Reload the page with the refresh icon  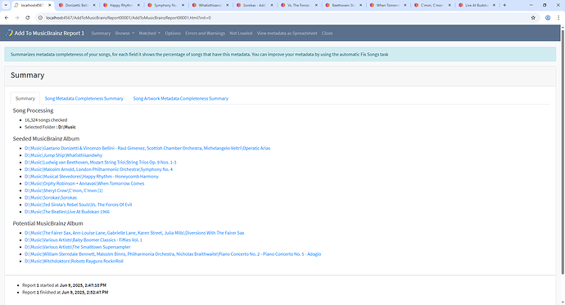coord(27,18)
